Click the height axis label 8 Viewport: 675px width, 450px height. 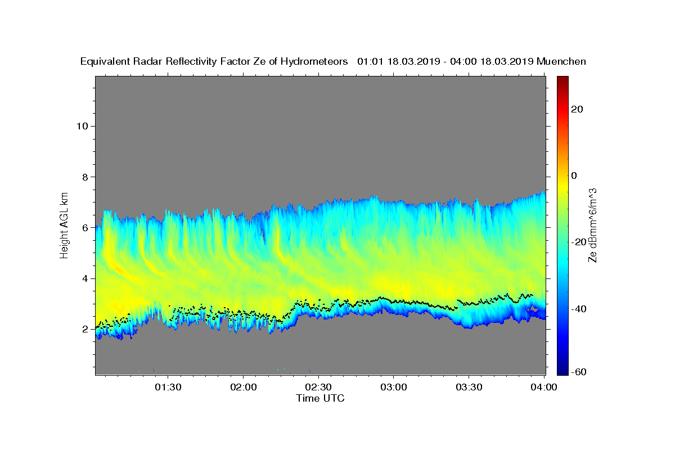85,177
